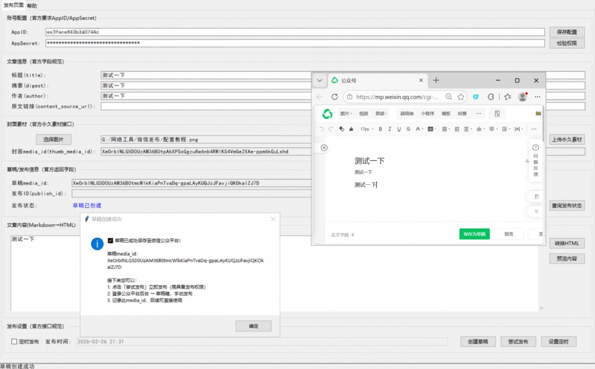
Task: Favorite this page with the star icon
Action: pyautogui.click(x=461, y=97)
